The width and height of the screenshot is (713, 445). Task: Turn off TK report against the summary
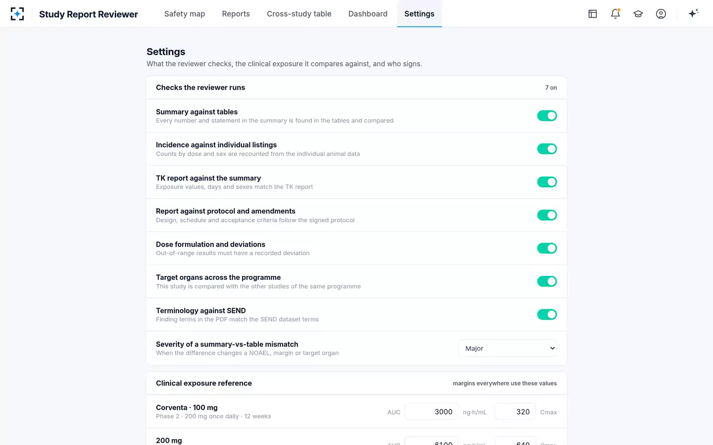click(x=547, y=182)
